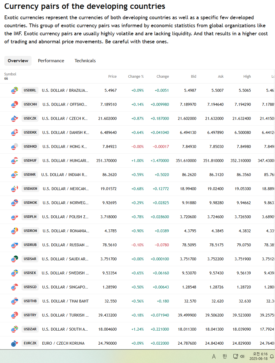The width and height of the screenshot is (275, 363).
Task: Open the USDRON symbol link
Action: [30, 231]
